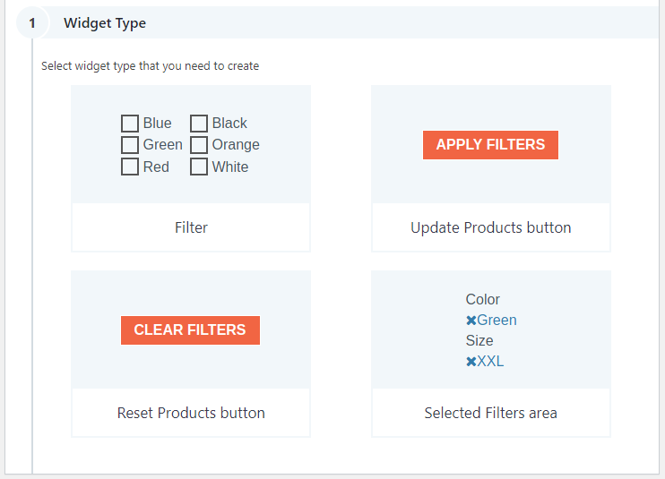
Task: Click the step 1 number circle
Action: click(x=32, y=23)
